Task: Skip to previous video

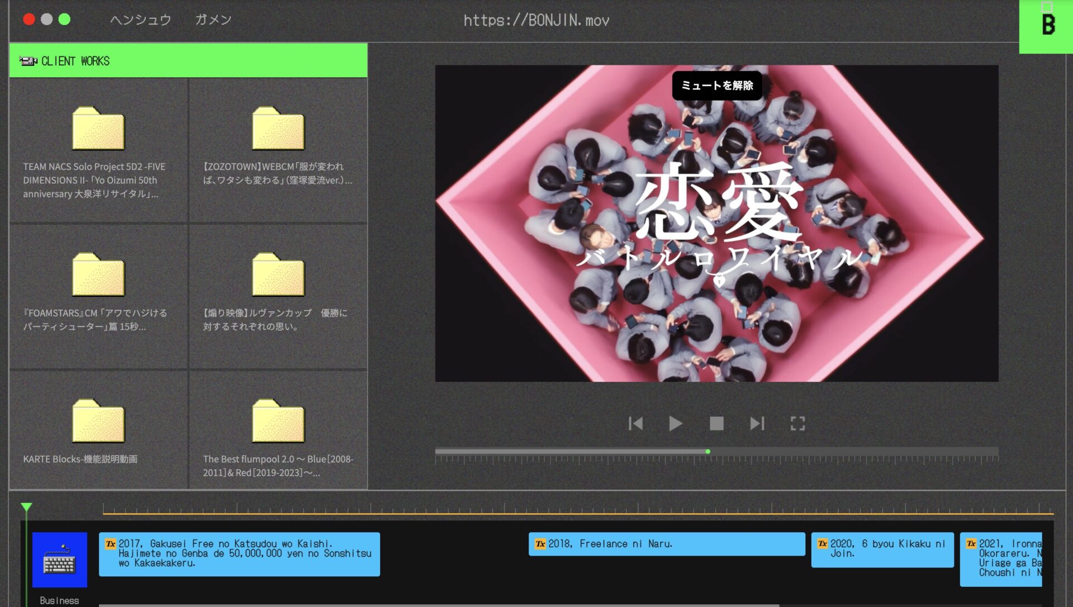Action: point(635,424)
